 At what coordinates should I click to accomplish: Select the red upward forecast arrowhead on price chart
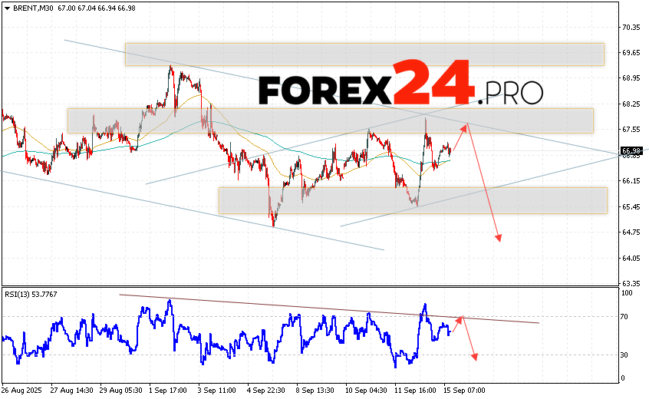pyautogui.click(x=463, y=127)
